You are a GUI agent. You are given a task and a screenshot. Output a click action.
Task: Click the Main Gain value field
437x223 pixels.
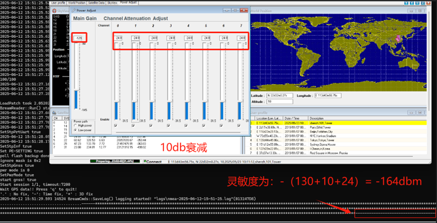pyautogui.click(x=79, y=38)
